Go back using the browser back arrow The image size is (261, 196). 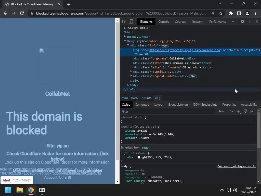click(x=6, y=13)
